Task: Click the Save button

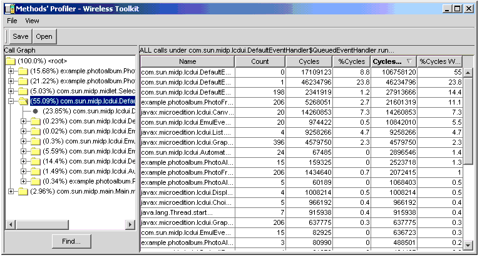Action: 21,36
